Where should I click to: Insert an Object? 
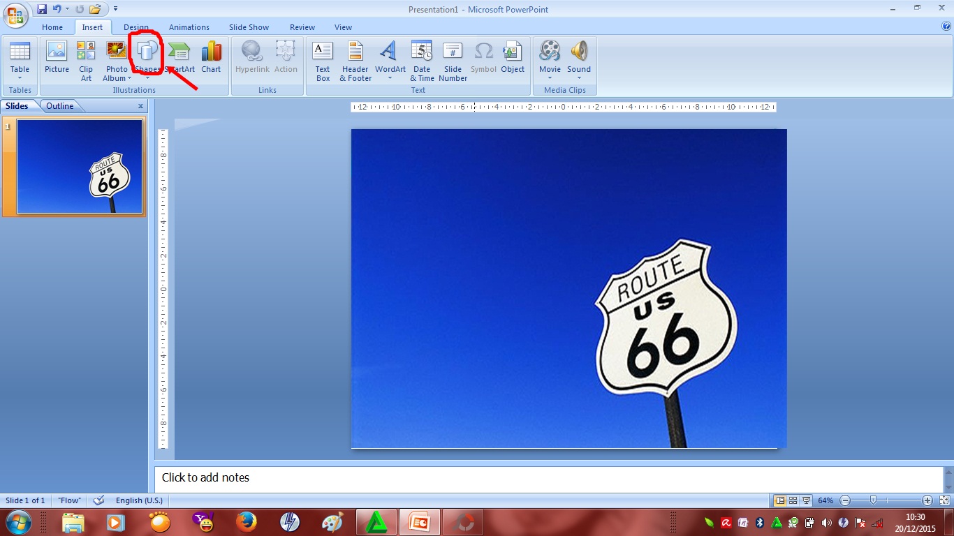(513, 58)
